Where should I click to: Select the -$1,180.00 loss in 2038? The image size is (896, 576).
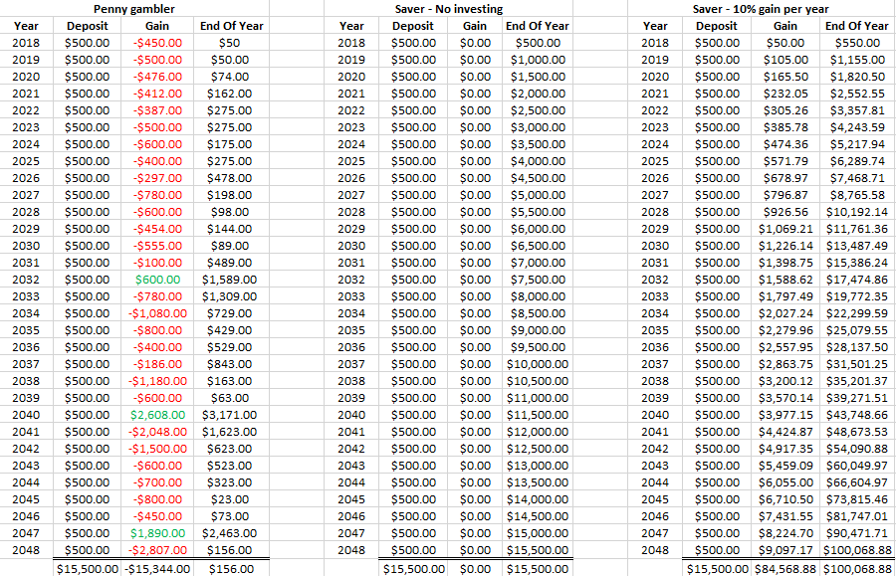(x=156, y=380)
